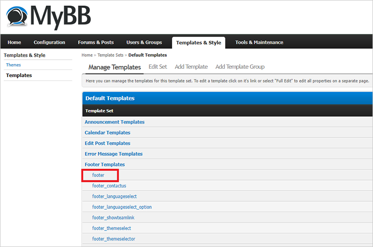Open the Users & Groups tab

coord(144,42)
